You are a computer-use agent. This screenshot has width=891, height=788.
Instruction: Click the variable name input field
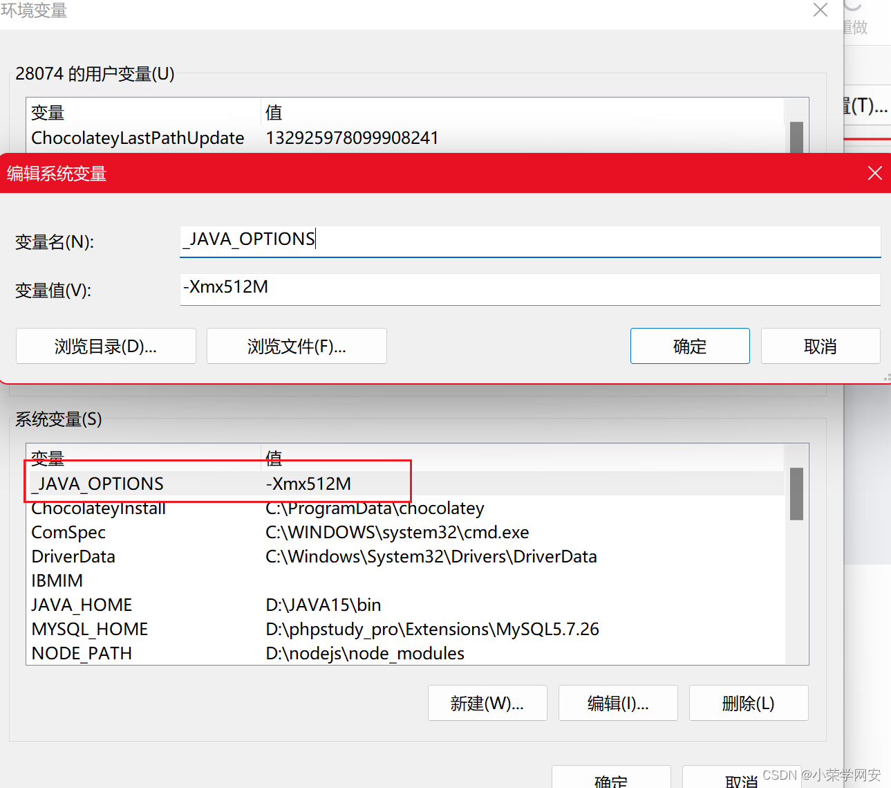coord(530,241)
